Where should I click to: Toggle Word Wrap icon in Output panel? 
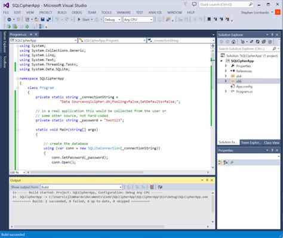tap(160, 187)
